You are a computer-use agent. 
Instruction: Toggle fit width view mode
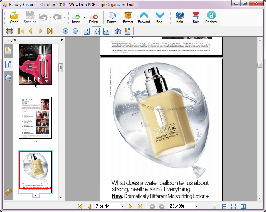106,31
